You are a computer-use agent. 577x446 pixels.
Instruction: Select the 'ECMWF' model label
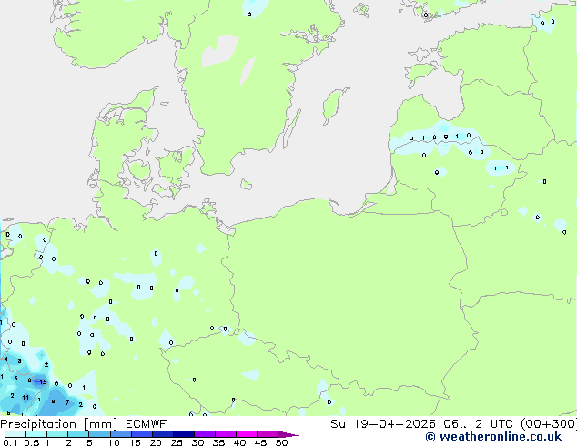click(x=147, y=424)
